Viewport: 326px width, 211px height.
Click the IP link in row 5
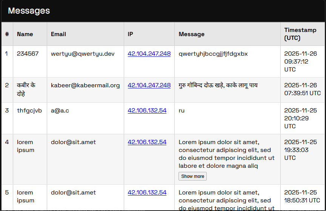[x=147, y=193]
